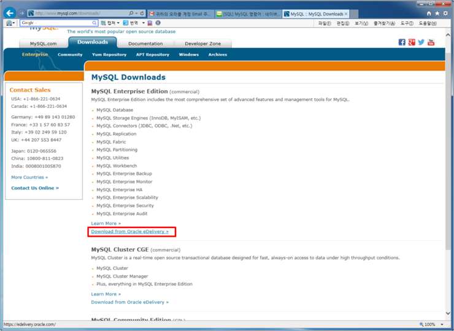The width and height of the screenshot is (454, 331).
Task: Click the Google Plus icon
Action: (x=412, y=42)
